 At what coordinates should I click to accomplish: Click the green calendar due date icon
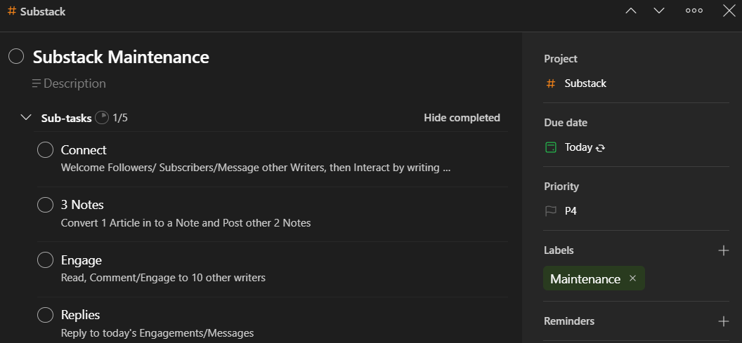(551, 147)
